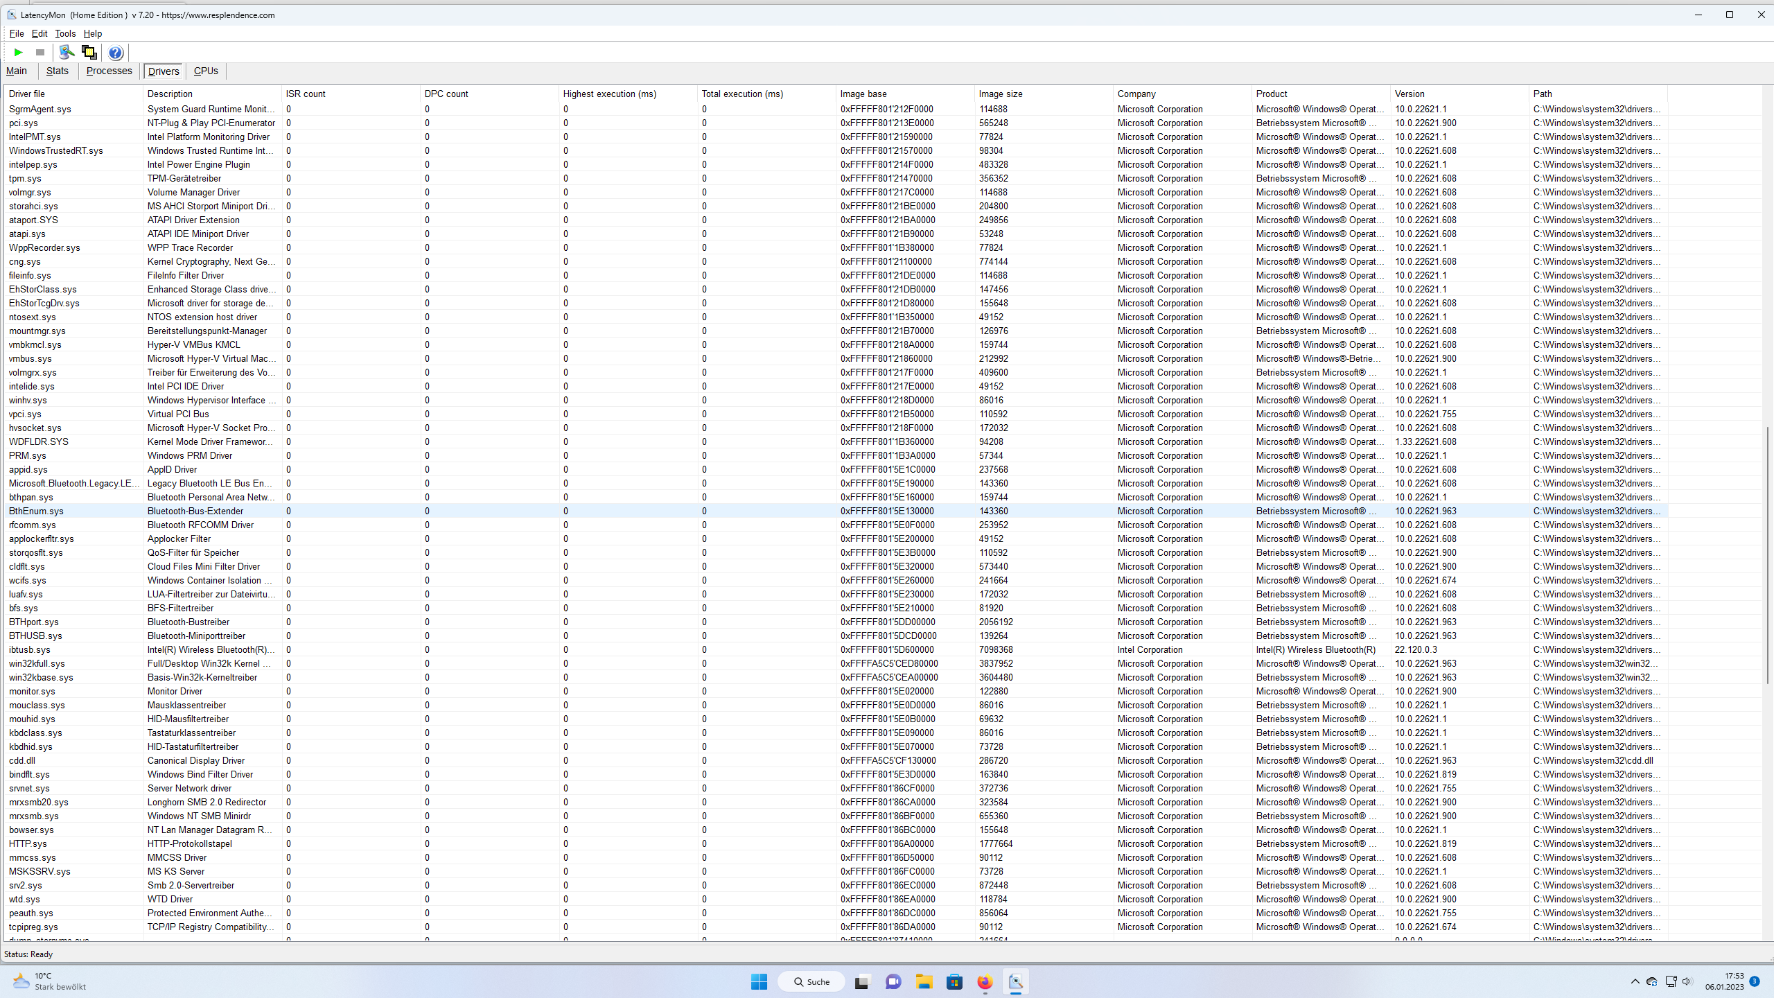Click the overlapping yellow squares toolbar icon
Viewport: 1774px width, 998px height.
[x=89, y=52]
